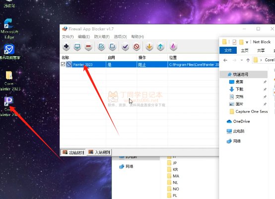Click the up arrow in Net Block explorer

click(248, 60)
